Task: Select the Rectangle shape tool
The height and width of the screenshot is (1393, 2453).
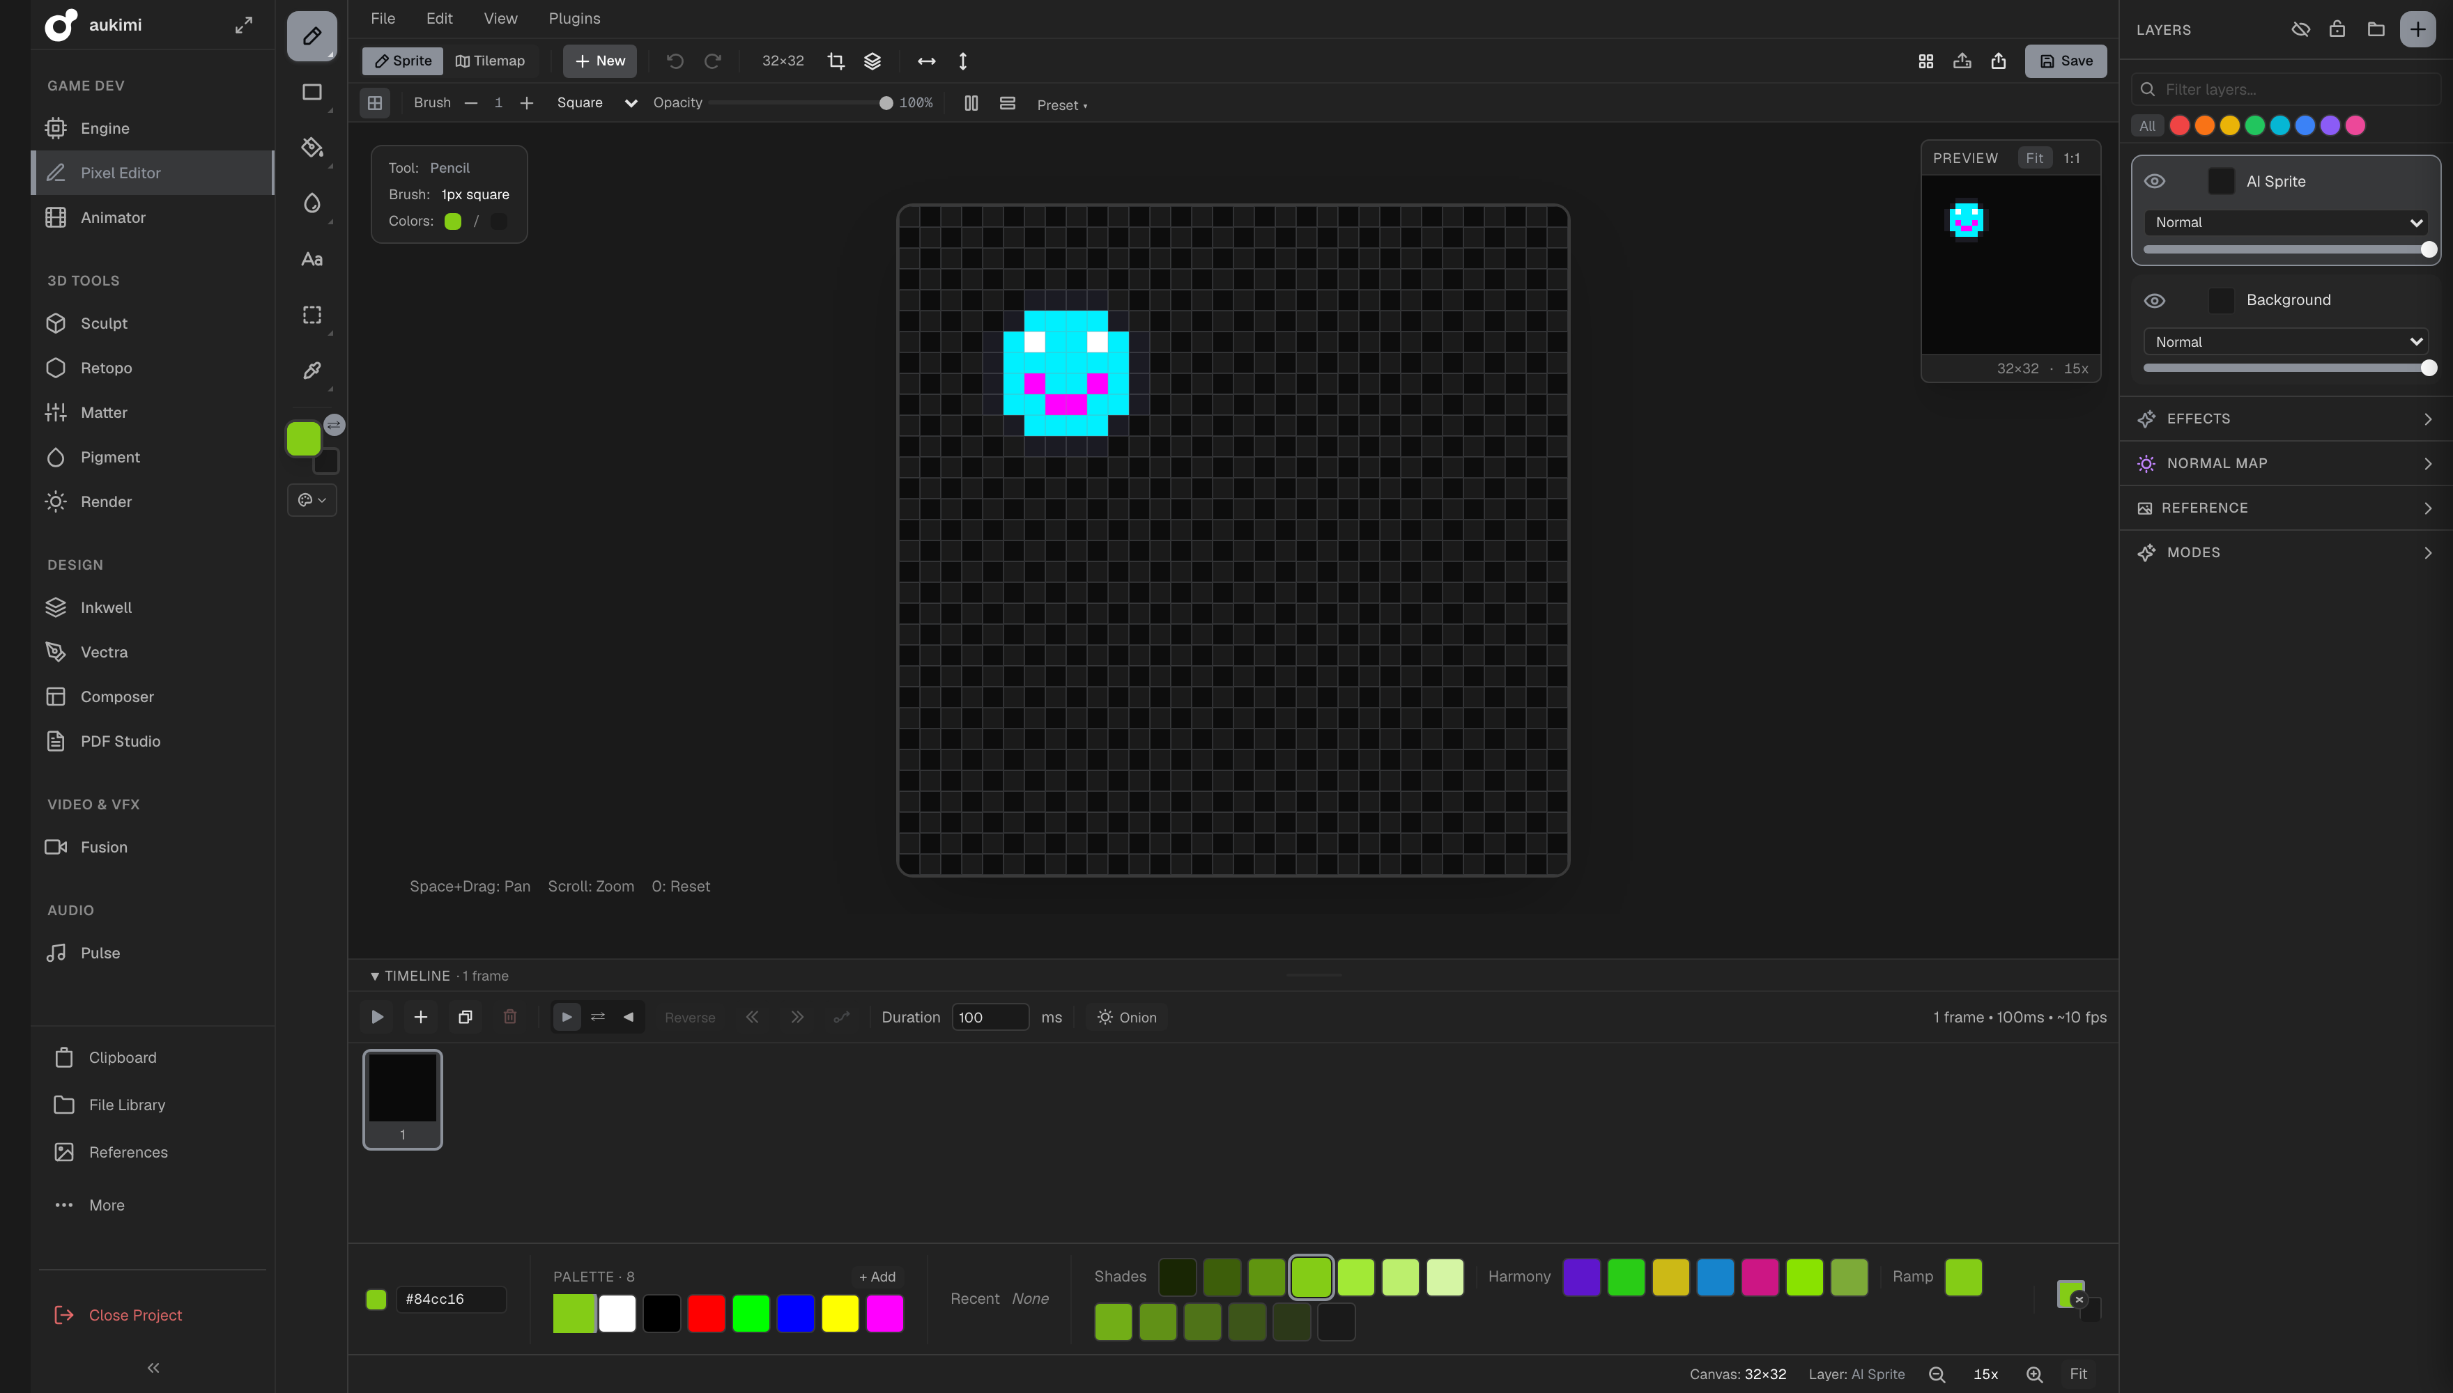Action: pyautogui.click(x=312, y=92)
